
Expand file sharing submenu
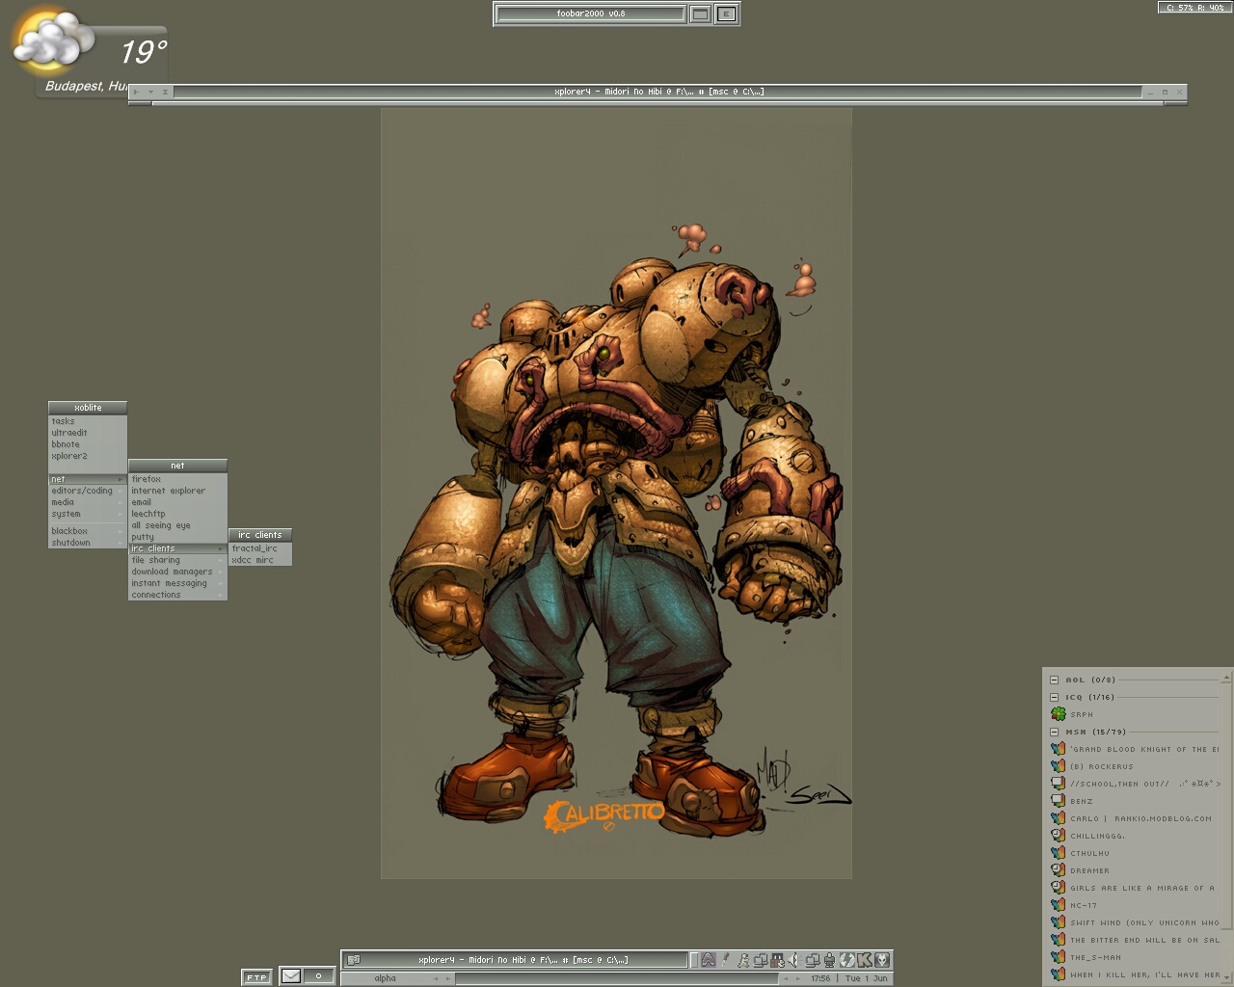click(177, 560)
